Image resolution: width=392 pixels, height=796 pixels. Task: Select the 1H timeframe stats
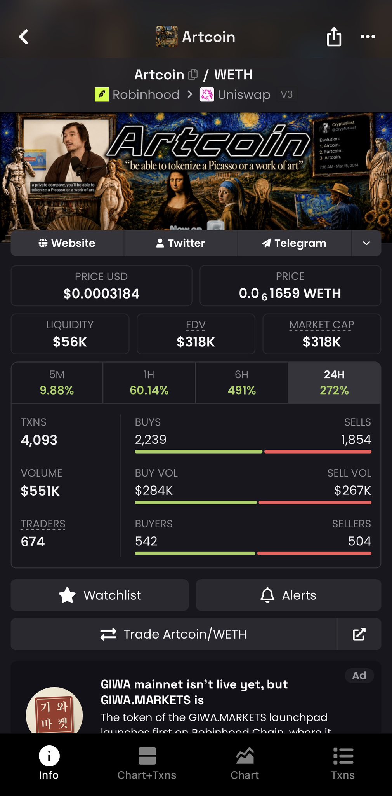(149, 382)
